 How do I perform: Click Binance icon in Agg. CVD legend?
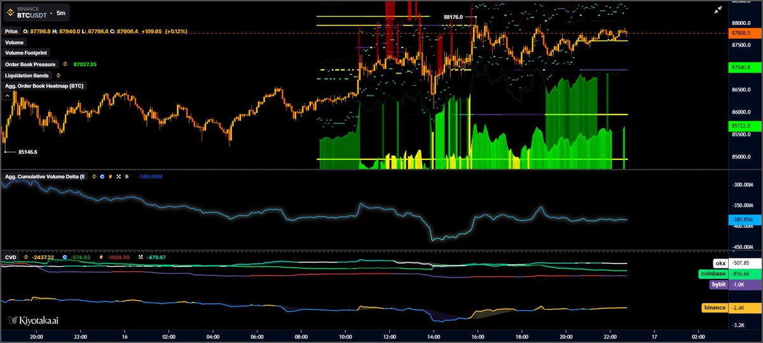pyautogui.click(x=95, y=176)
